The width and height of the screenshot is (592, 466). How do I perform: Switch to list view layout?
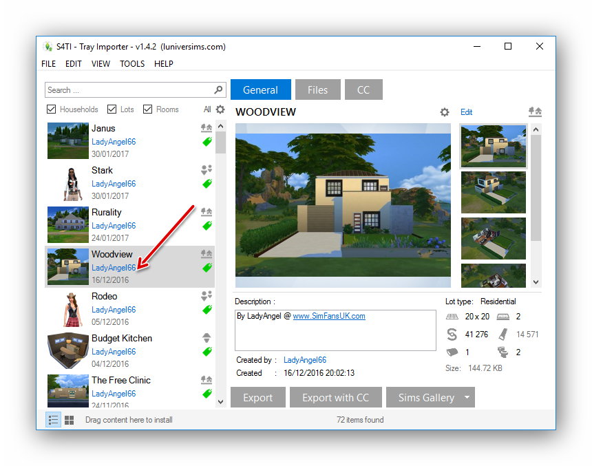point(53,420)
